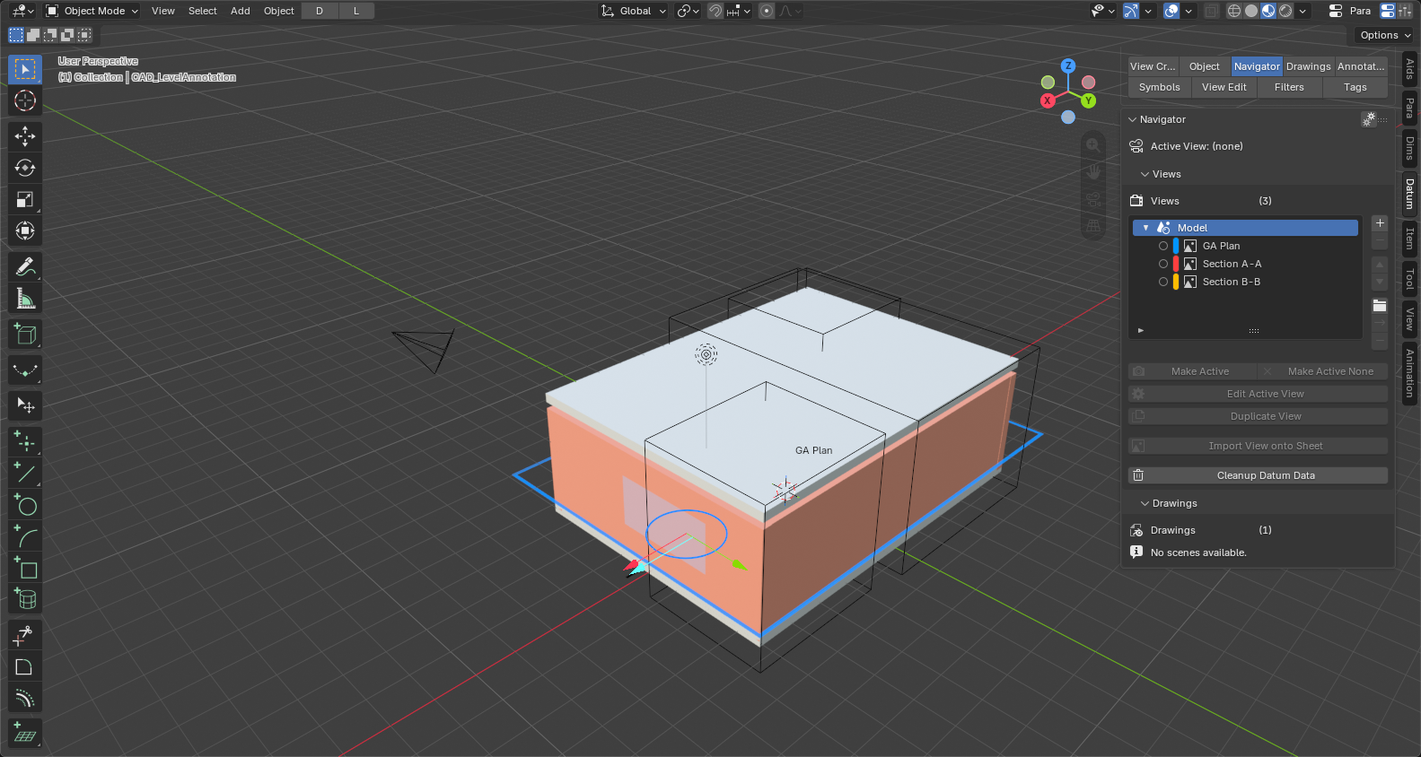The width and height of the screenshot is (1421, 757).
Task: Collapse the Model tree item
Action: tap(1146, 228)
